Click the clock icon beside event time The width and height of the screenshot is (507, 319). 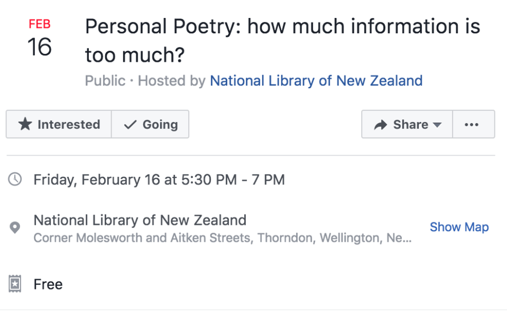tap(15, 180)
